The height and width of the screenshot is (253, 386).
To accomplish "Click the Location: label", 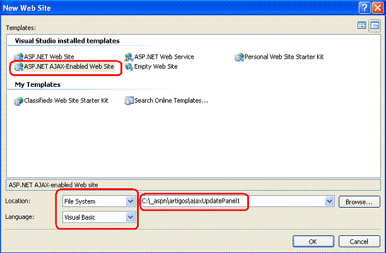I will tap(18, 201).
